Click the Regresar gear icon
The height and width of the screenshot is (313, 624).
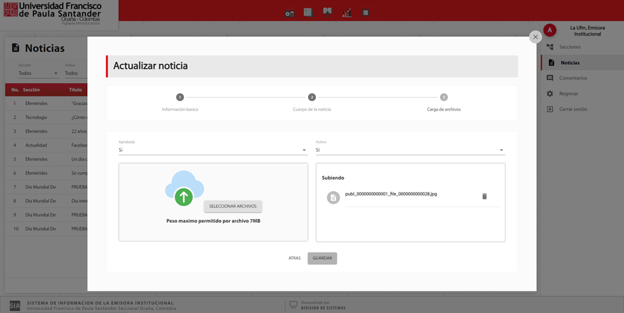[550, 93]
